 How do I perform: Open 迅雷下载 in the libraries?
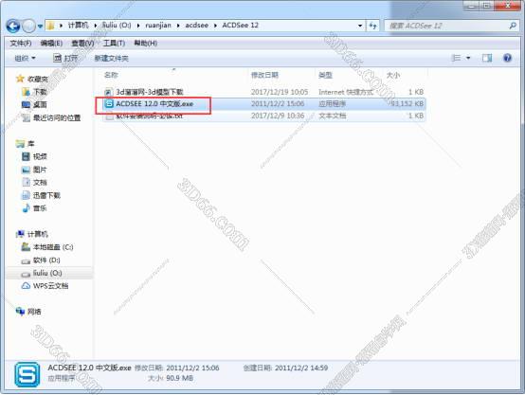(x=46, y=195)
